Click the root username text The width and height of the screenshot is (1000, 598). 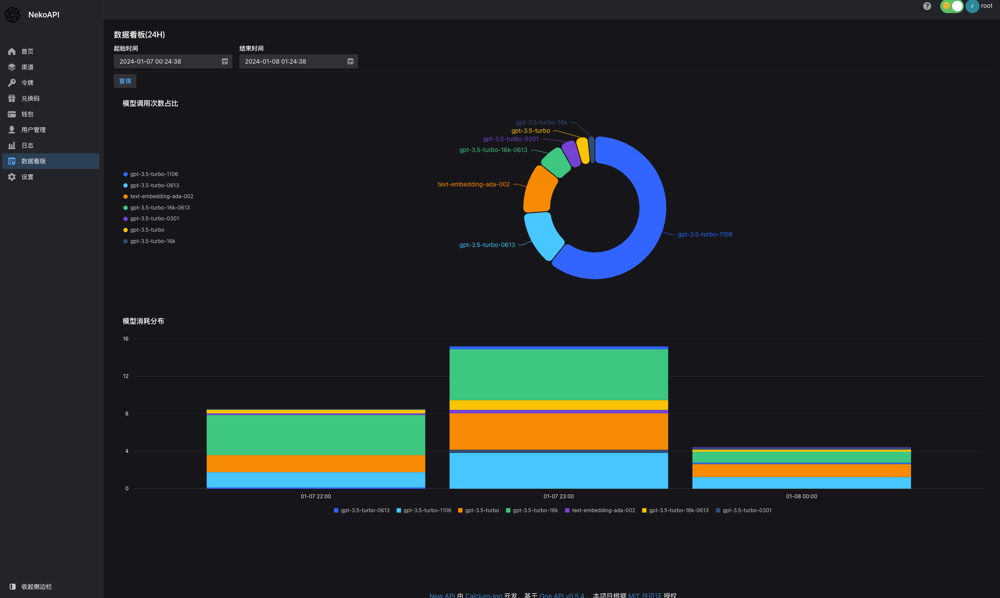[x=986, y=6]
